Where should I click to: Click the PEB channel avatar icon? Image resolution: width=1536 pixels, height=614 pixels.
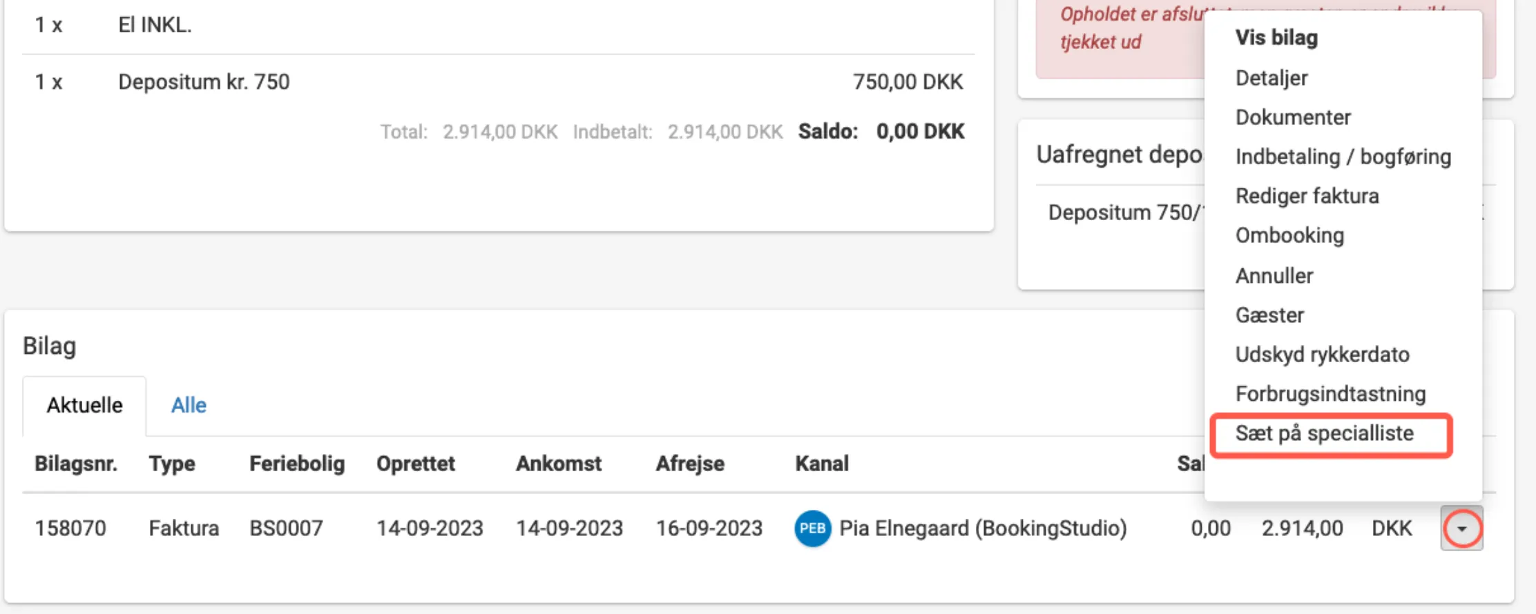(x=812, y=528)
